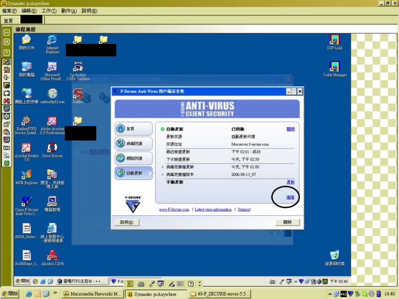
Task: Select the 我的電腦 desktop icon
Action: 26,69
